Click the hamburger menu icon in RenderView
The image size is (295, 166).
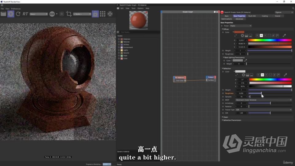[x=2, y=5]
